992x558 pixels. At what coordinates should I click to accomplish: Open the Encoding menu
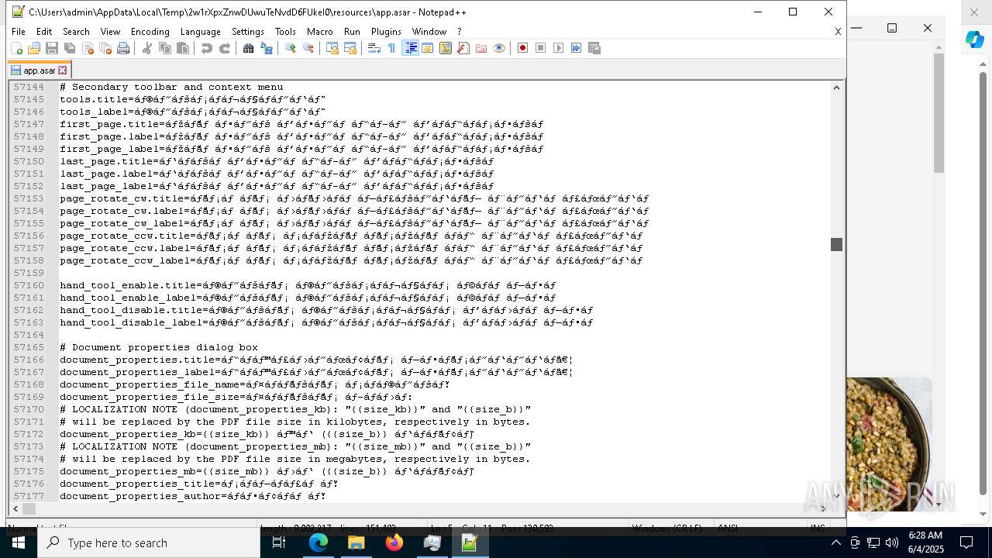[x=150, y=32]
